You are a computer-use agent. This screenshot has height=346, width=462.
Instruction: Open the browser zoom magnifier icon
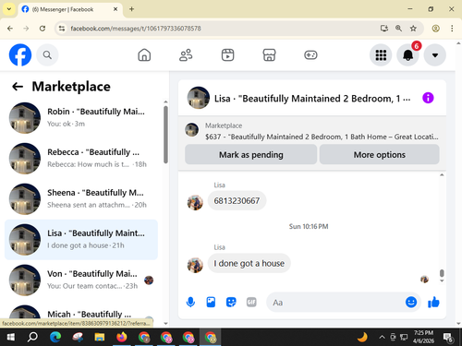(398, 29)
